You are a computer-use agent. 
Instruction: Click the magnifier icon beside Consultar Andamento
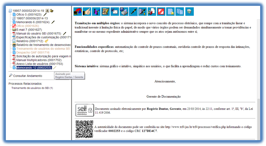pos(11,75)
